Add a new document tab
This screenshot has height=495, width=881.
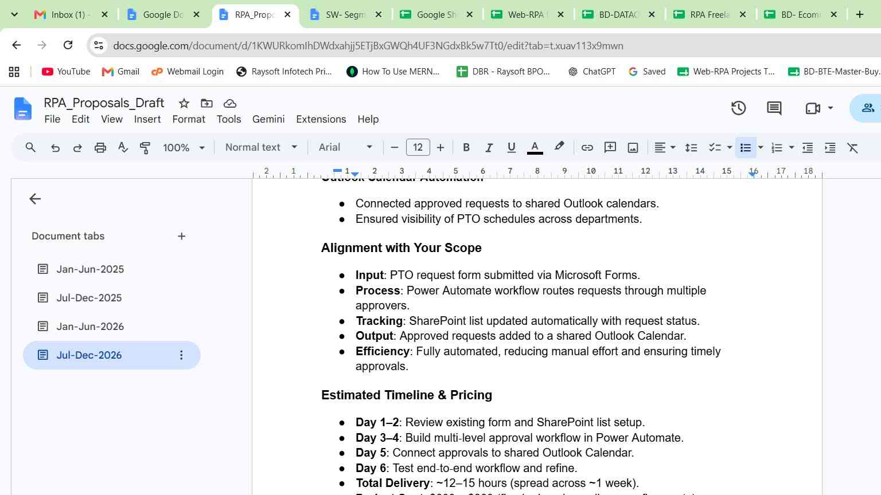(181, 236)
